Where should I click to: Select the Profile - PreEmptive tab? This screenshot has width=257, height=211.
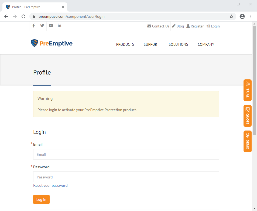35,7
